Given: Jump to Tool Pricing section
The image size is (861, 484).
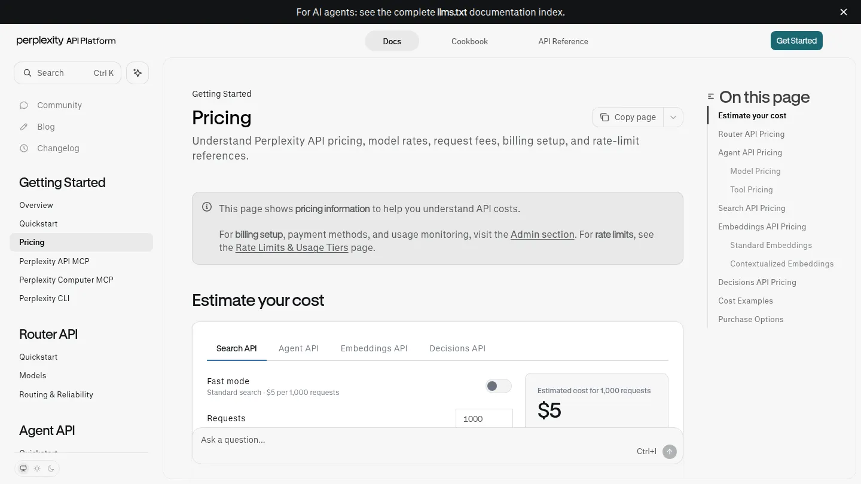Looking at the screenshot, I should click(x=751, y=189).
